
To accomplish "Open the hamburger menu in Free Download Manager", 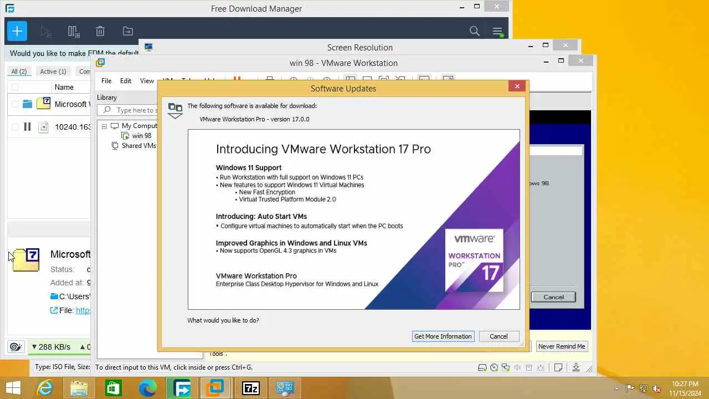I will pyautogui.click(x=497, y=32).
